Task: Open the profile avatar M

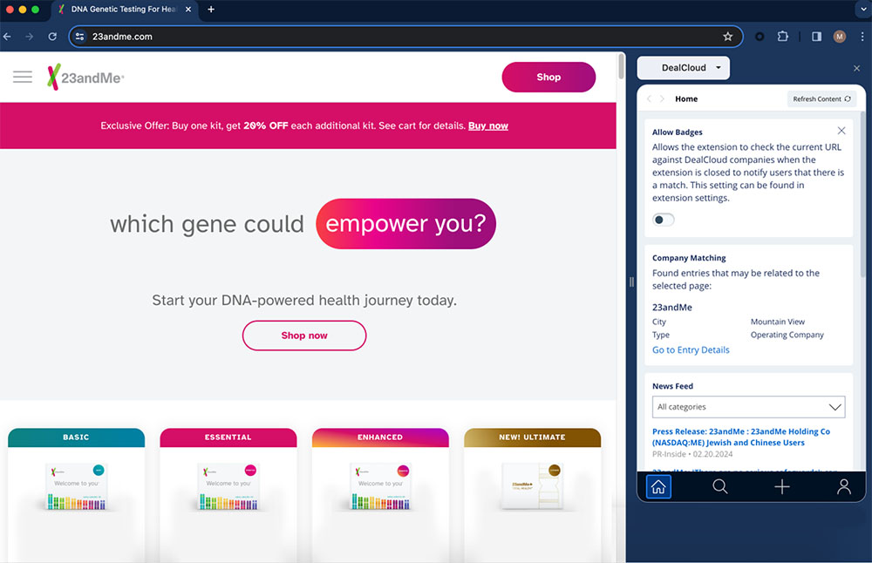Action: (x=840, y=37)
